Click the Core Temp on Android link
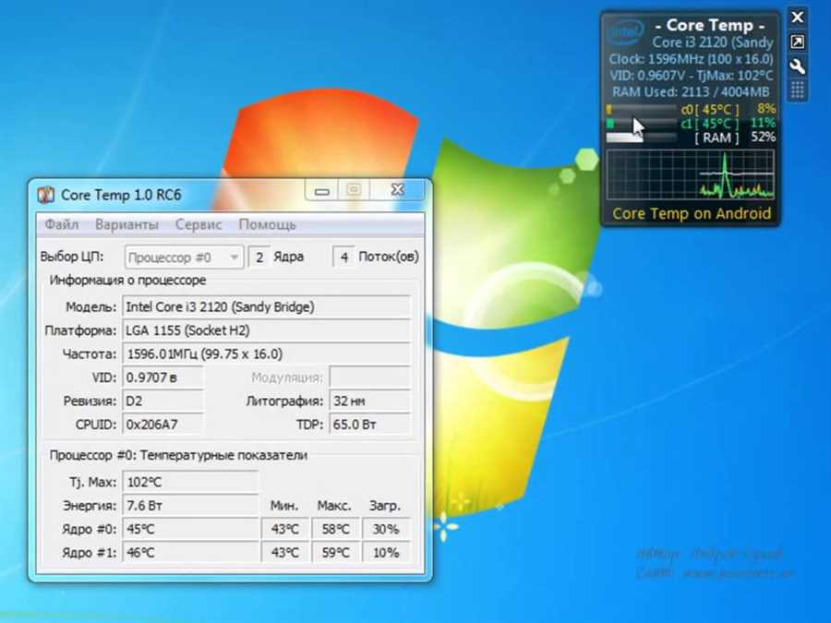831x623 pixels. pyautogui.click(x=691, y=213)
